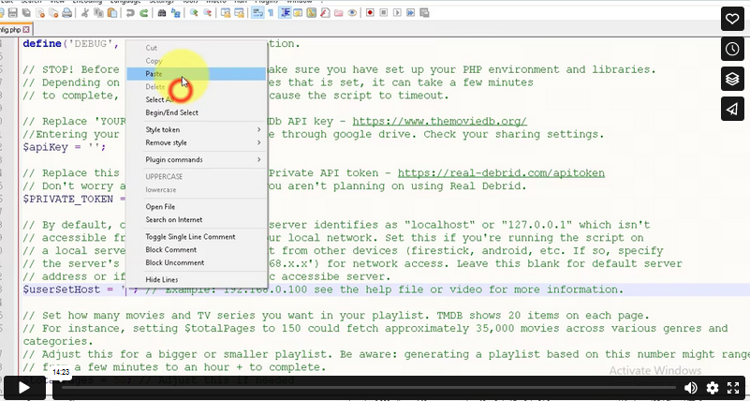Expand the Remove style submenu
Image resolution: width=750 pixels, height=401 pixels.
pyautogui.click(x=202, y=142)
